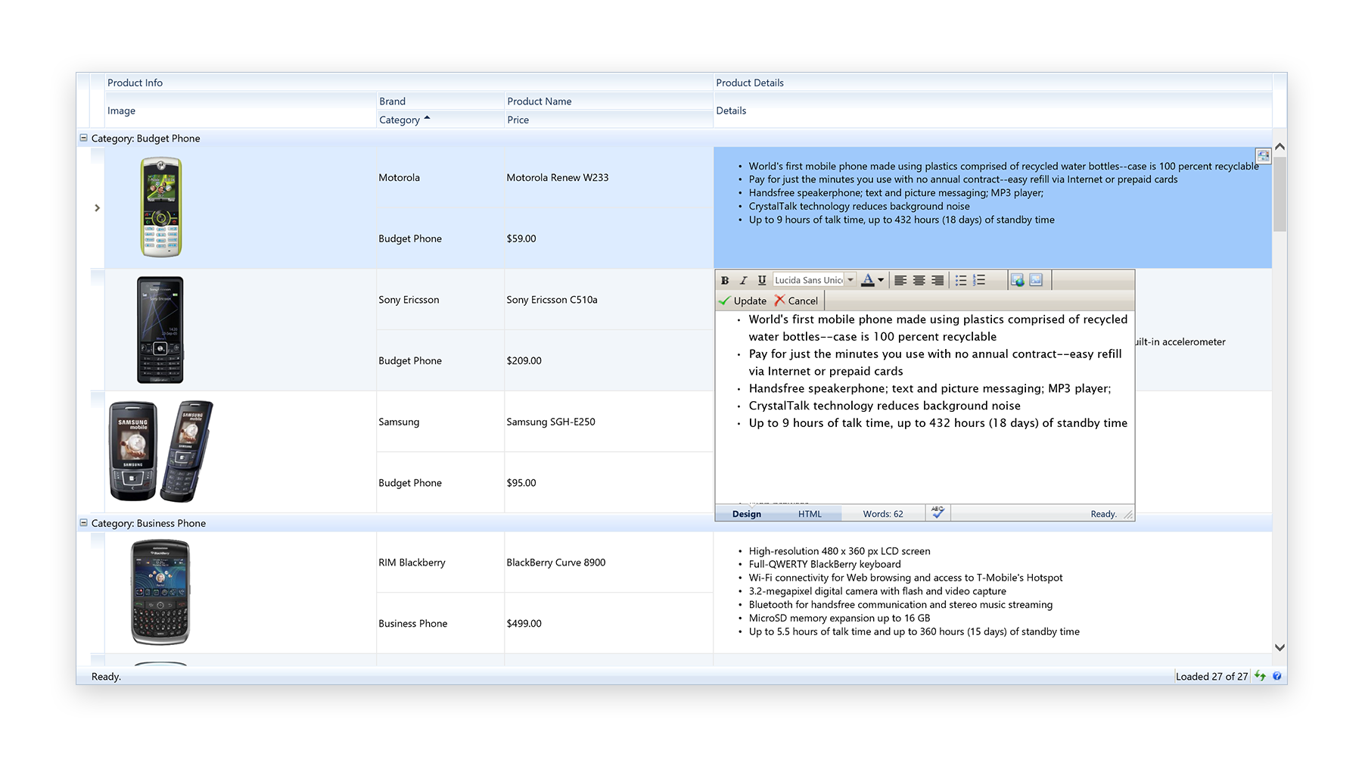Screen dimensions: 1362x757
Task: Run spell check in editor status bar
Action: coord(938,512)
